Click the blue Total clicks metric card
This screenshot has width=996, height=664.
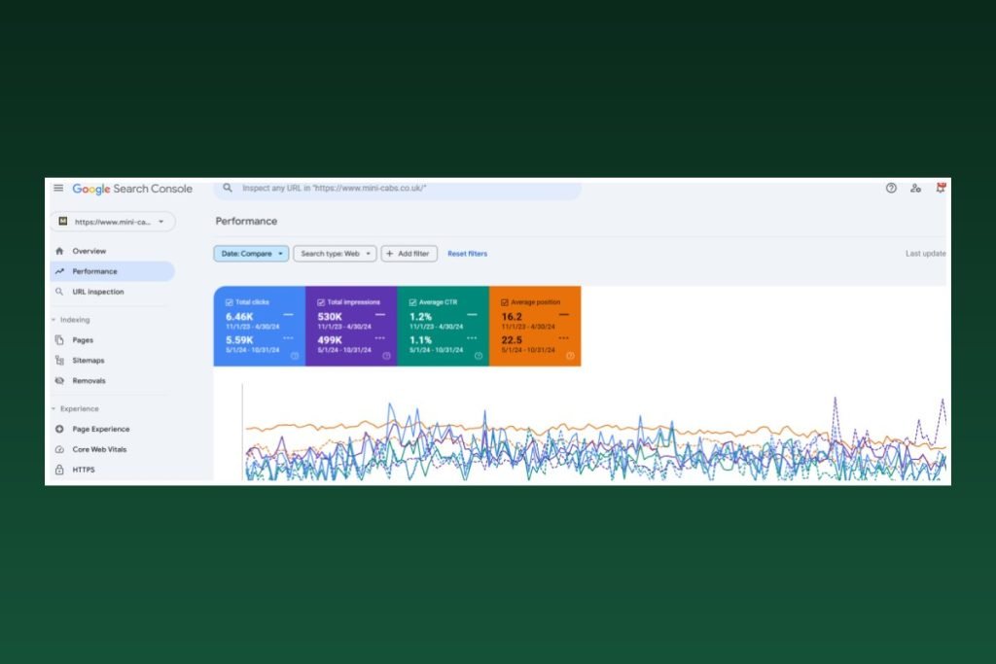[x=259, y=326]
